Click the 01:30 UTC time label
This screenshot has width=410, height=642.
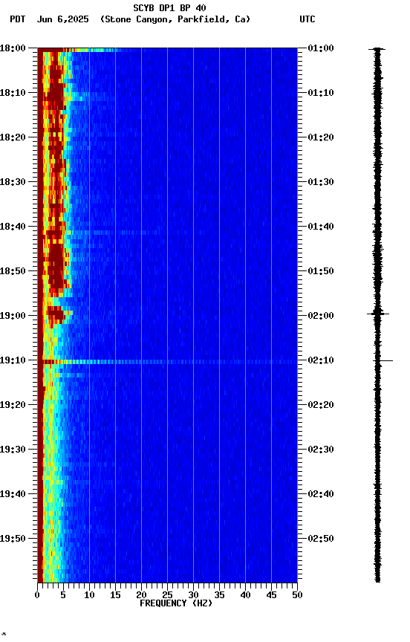click(321, 182)
